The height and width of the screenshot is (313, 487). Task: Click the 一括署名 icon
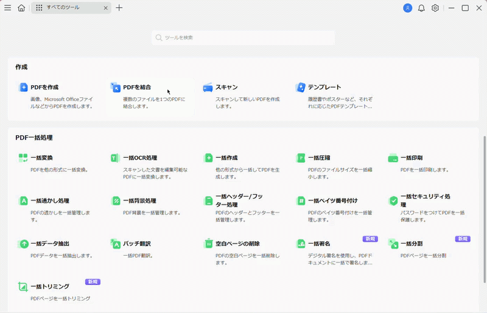pos(301,244)
